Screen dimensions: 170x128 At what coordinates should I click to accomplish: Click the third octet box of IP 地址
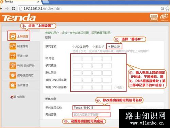point(97,59)
